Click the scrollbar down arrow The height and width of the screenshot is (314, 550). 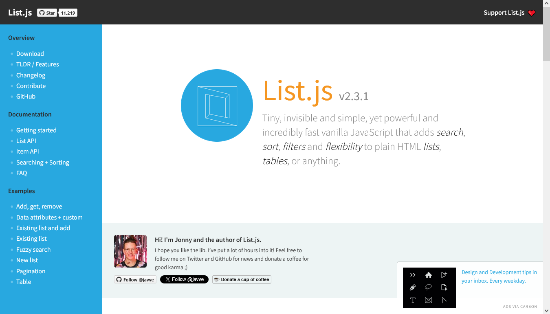click(547, 310)
